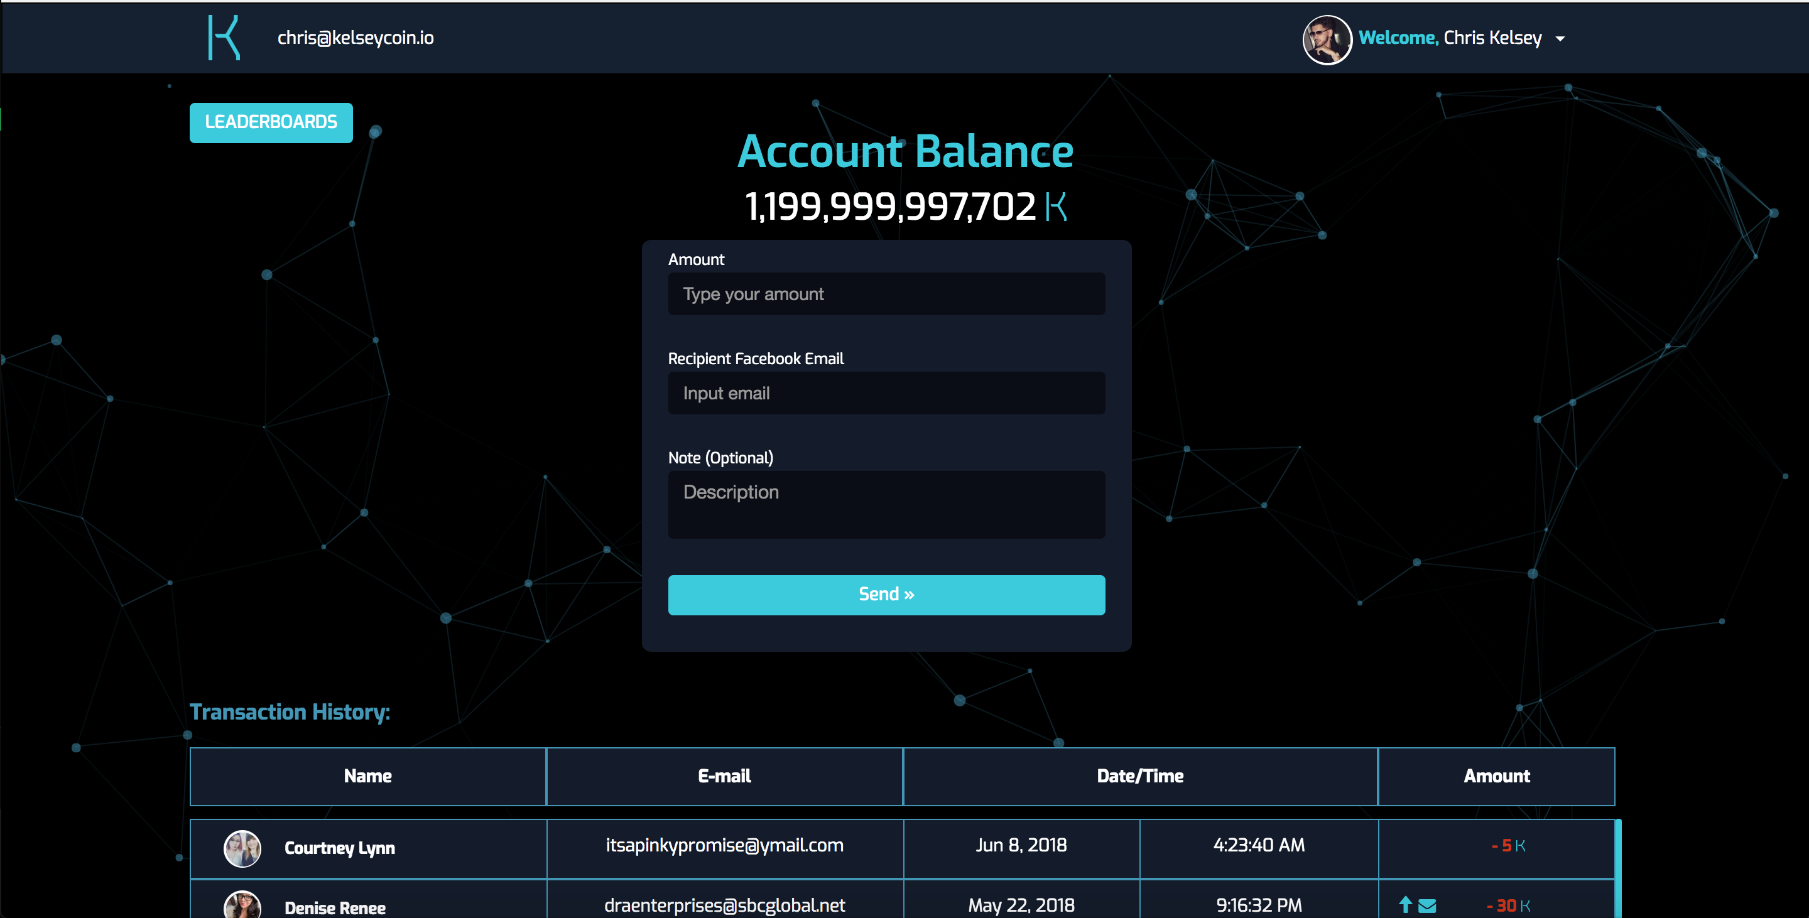Click the envelope icon on Denise Renee's transaction
The image size is (1809, 918).
pyautogui.click(x=1428, y=905)
